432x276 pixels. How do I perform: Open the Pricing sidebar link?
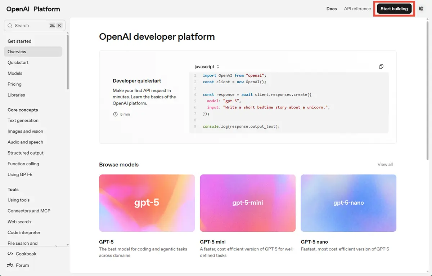14,84
